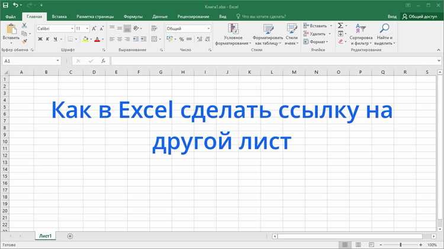The image size is (444, 249).
Task: Toggle Wrap Text for the cell
Action: [x=155, y=28]
